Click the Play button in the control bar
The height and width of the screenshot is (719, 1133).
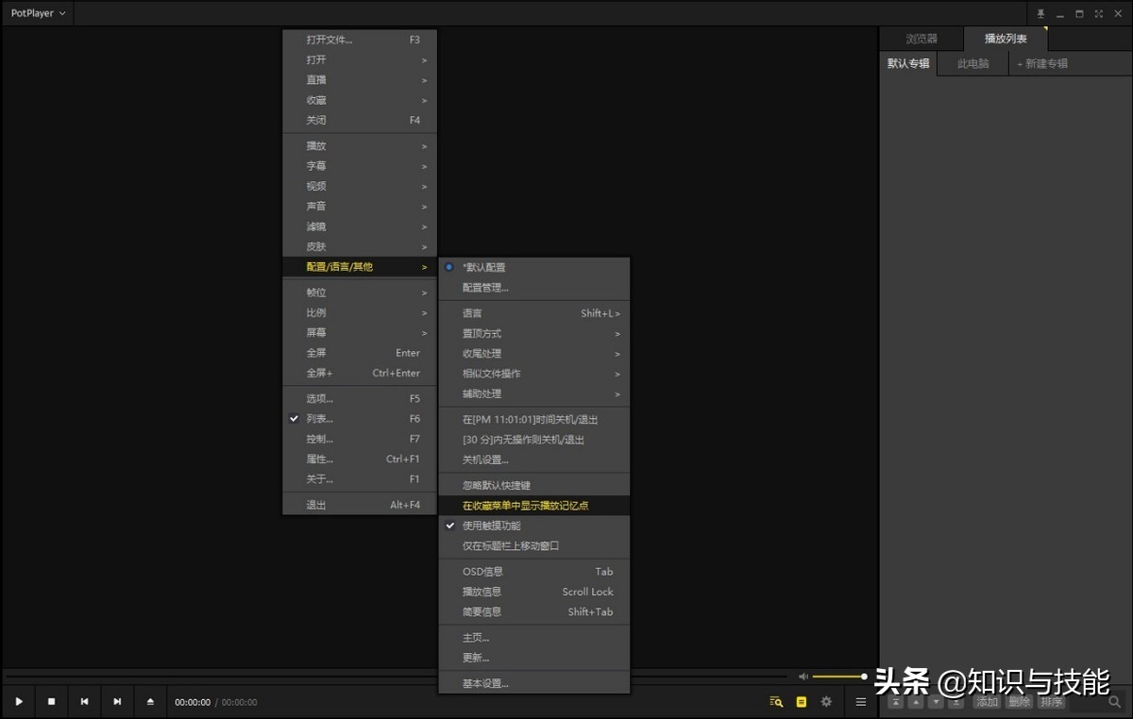[x=18, y=702]
